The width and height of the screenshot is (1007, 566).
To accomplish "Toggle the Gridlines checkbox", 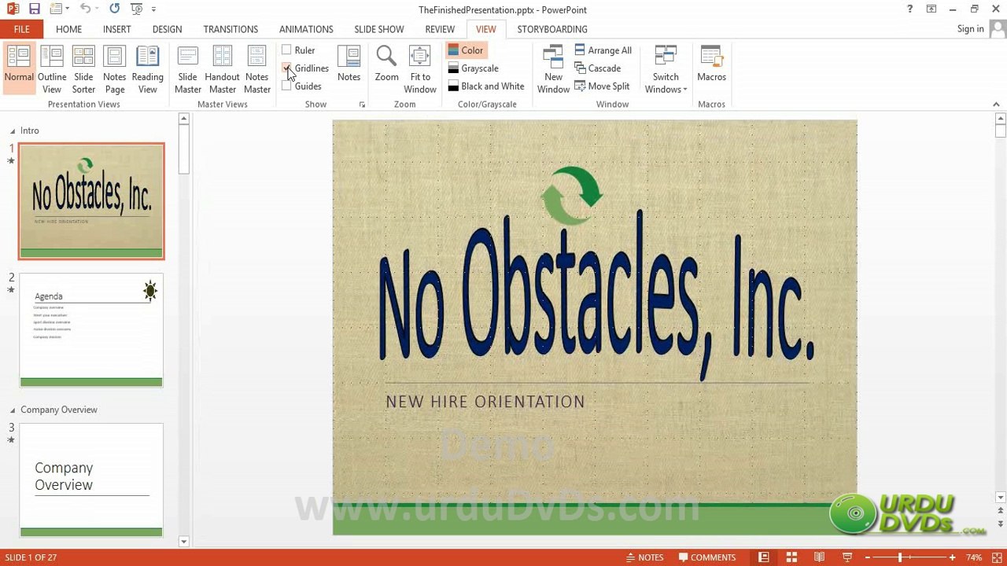I will [286, 68].
